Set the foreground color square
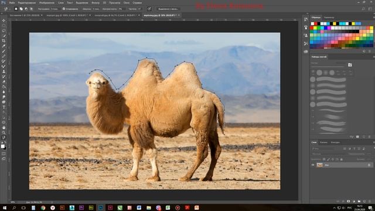Image resolution: width=375 pixels, height=211 pixels. pyautogui.click(x=2, y=146)
